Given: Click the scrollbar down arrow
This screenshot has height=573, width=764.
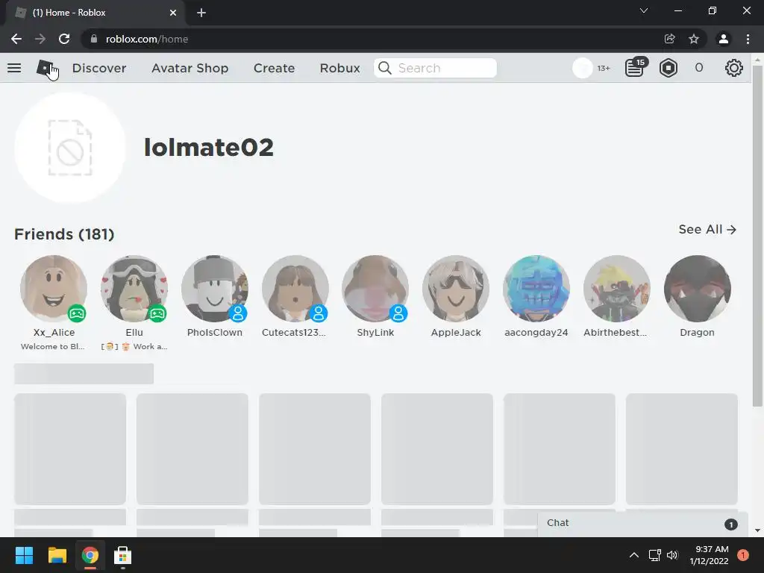Looking at the screenshot, I should tap(757, 530).
